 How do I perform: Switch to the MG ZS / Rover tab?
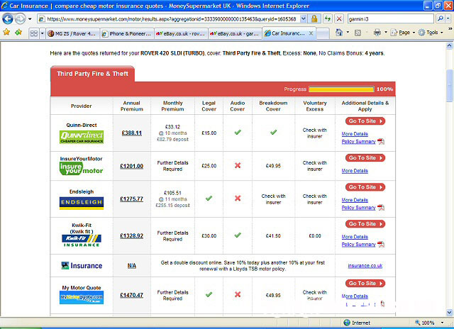pos(72,33)
